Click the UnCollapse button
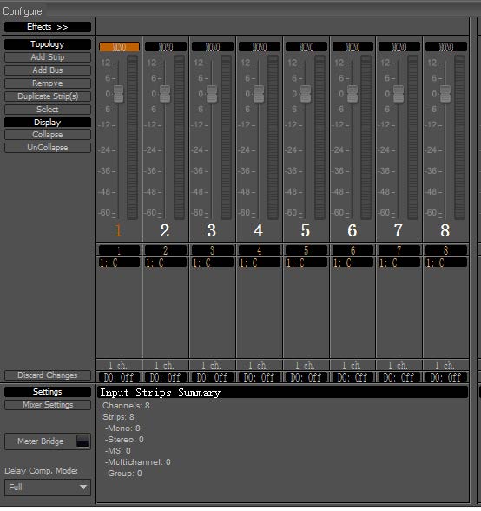Screen dimensions: 481x511 48,148
